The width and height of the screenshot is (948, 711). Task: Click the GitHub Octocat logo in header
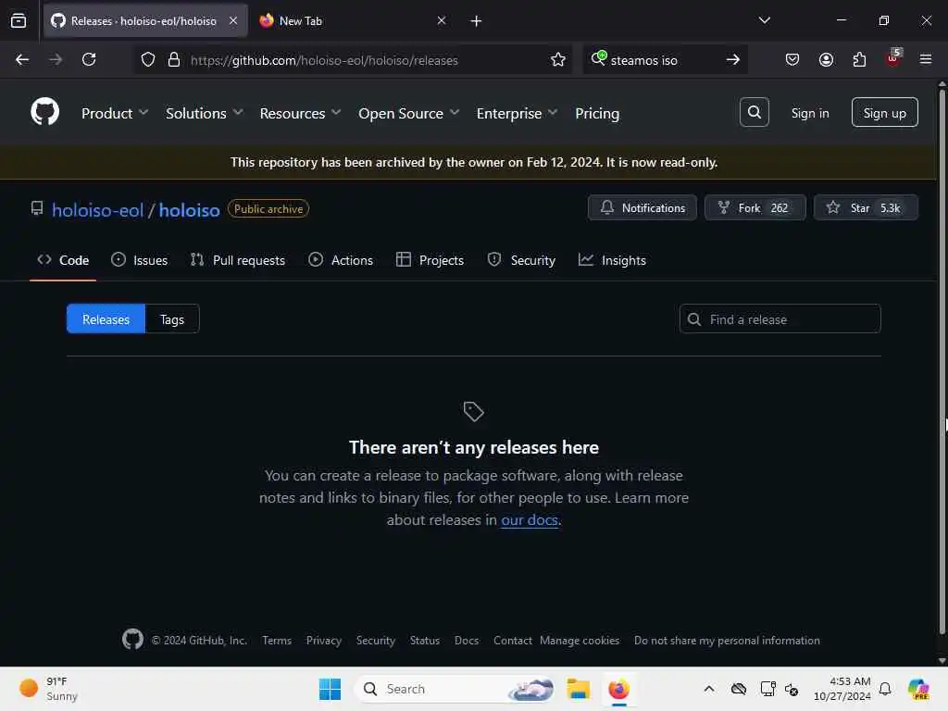click(44, 112)
